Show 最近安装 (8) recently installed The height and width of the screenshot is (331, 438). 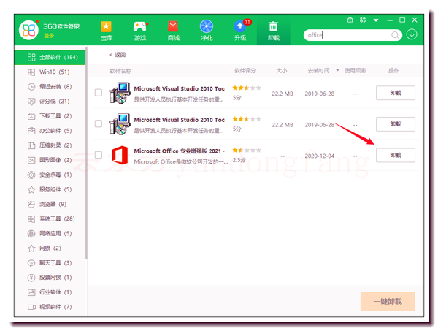click(x=50, y=87)
